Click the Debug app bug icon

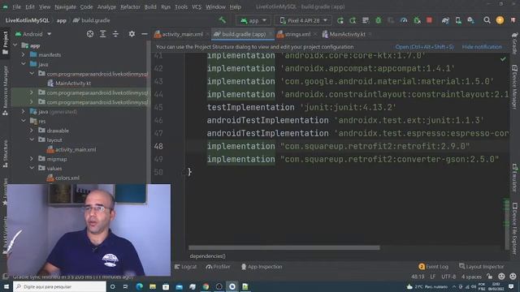pyautogui.click(x=378, y=20)
